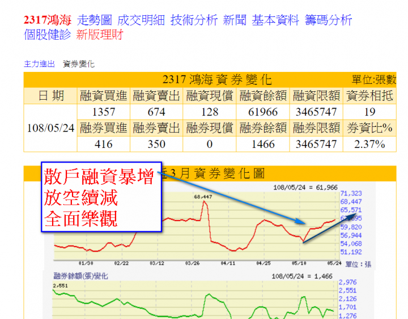
Task: Click the 04/25 date axis label
Action: click(x=263, y=263)
